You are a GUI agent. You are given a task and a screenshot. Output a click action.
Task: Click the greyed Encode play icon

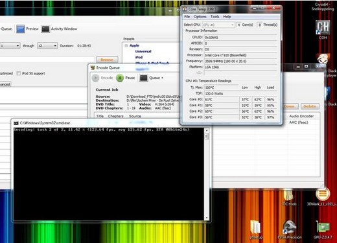[95, 78]
